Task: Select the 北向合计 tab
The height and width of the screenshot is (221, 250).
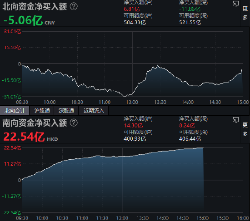Action: click(x=15, y=111)
